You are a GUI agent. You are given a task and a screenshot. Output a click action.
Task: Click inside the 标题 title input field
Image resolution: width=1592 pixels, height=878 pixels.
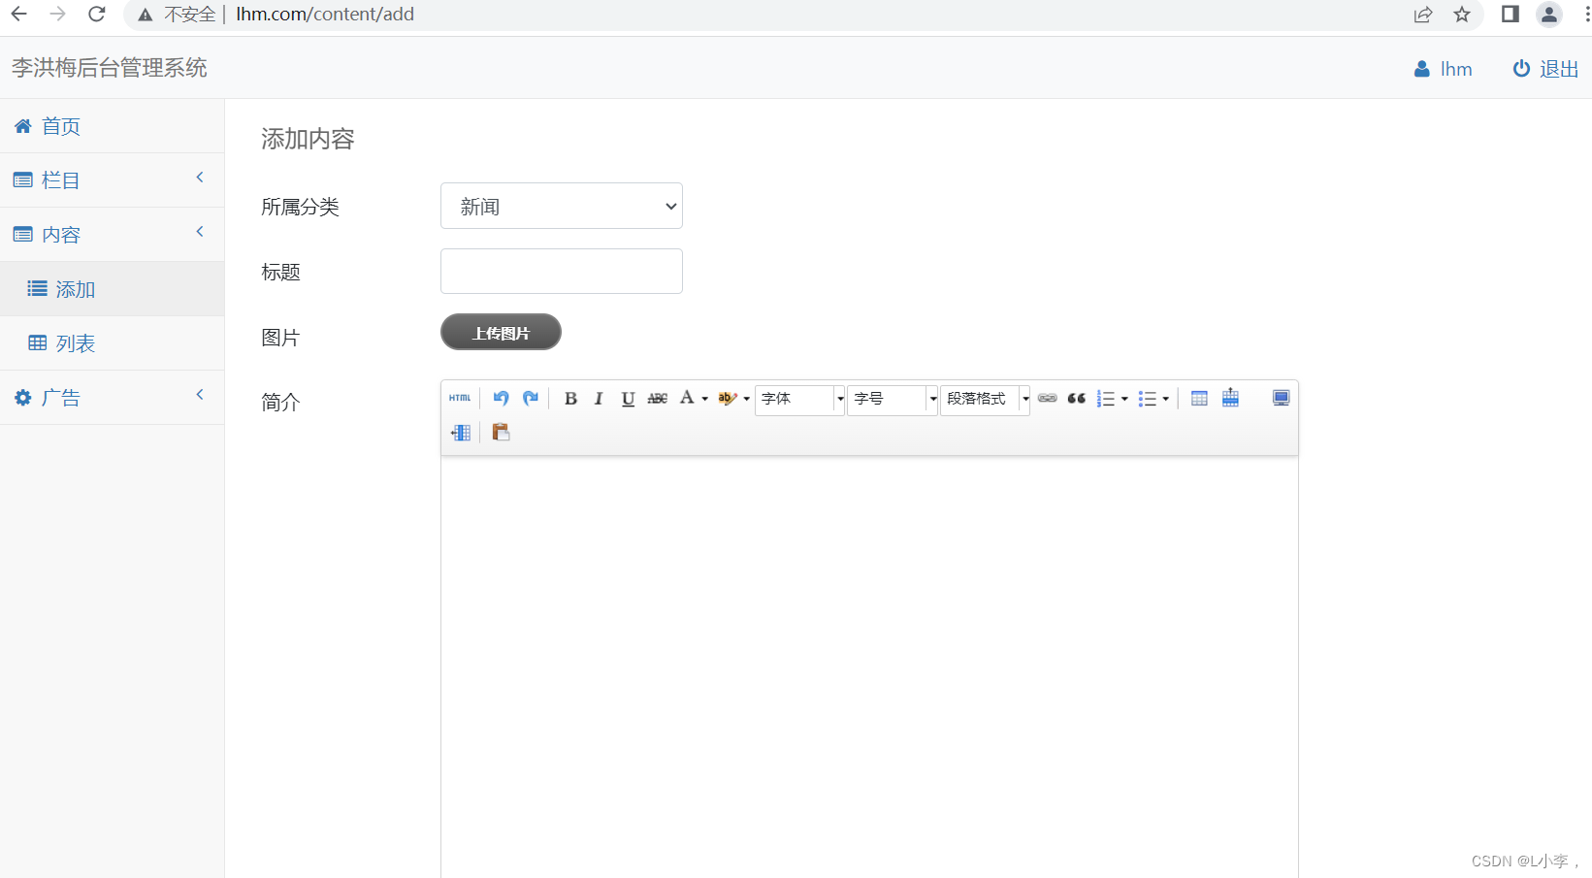(x=561, y=271)
